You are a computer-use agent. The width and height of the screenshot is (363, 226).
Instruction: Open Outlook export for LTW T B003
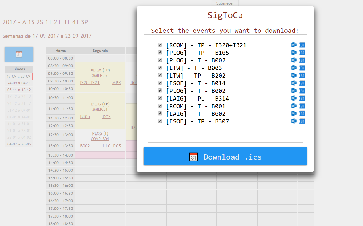[294, 68]
